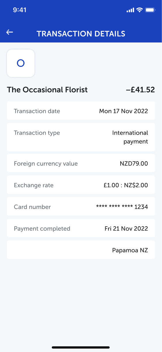The width and height of the screenshot is (162, 352).
Task: Tap the battery indicator icon
Action: 150,10
